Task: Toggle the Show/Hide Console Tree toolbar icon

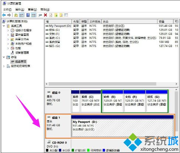Action: pos(21,15)
